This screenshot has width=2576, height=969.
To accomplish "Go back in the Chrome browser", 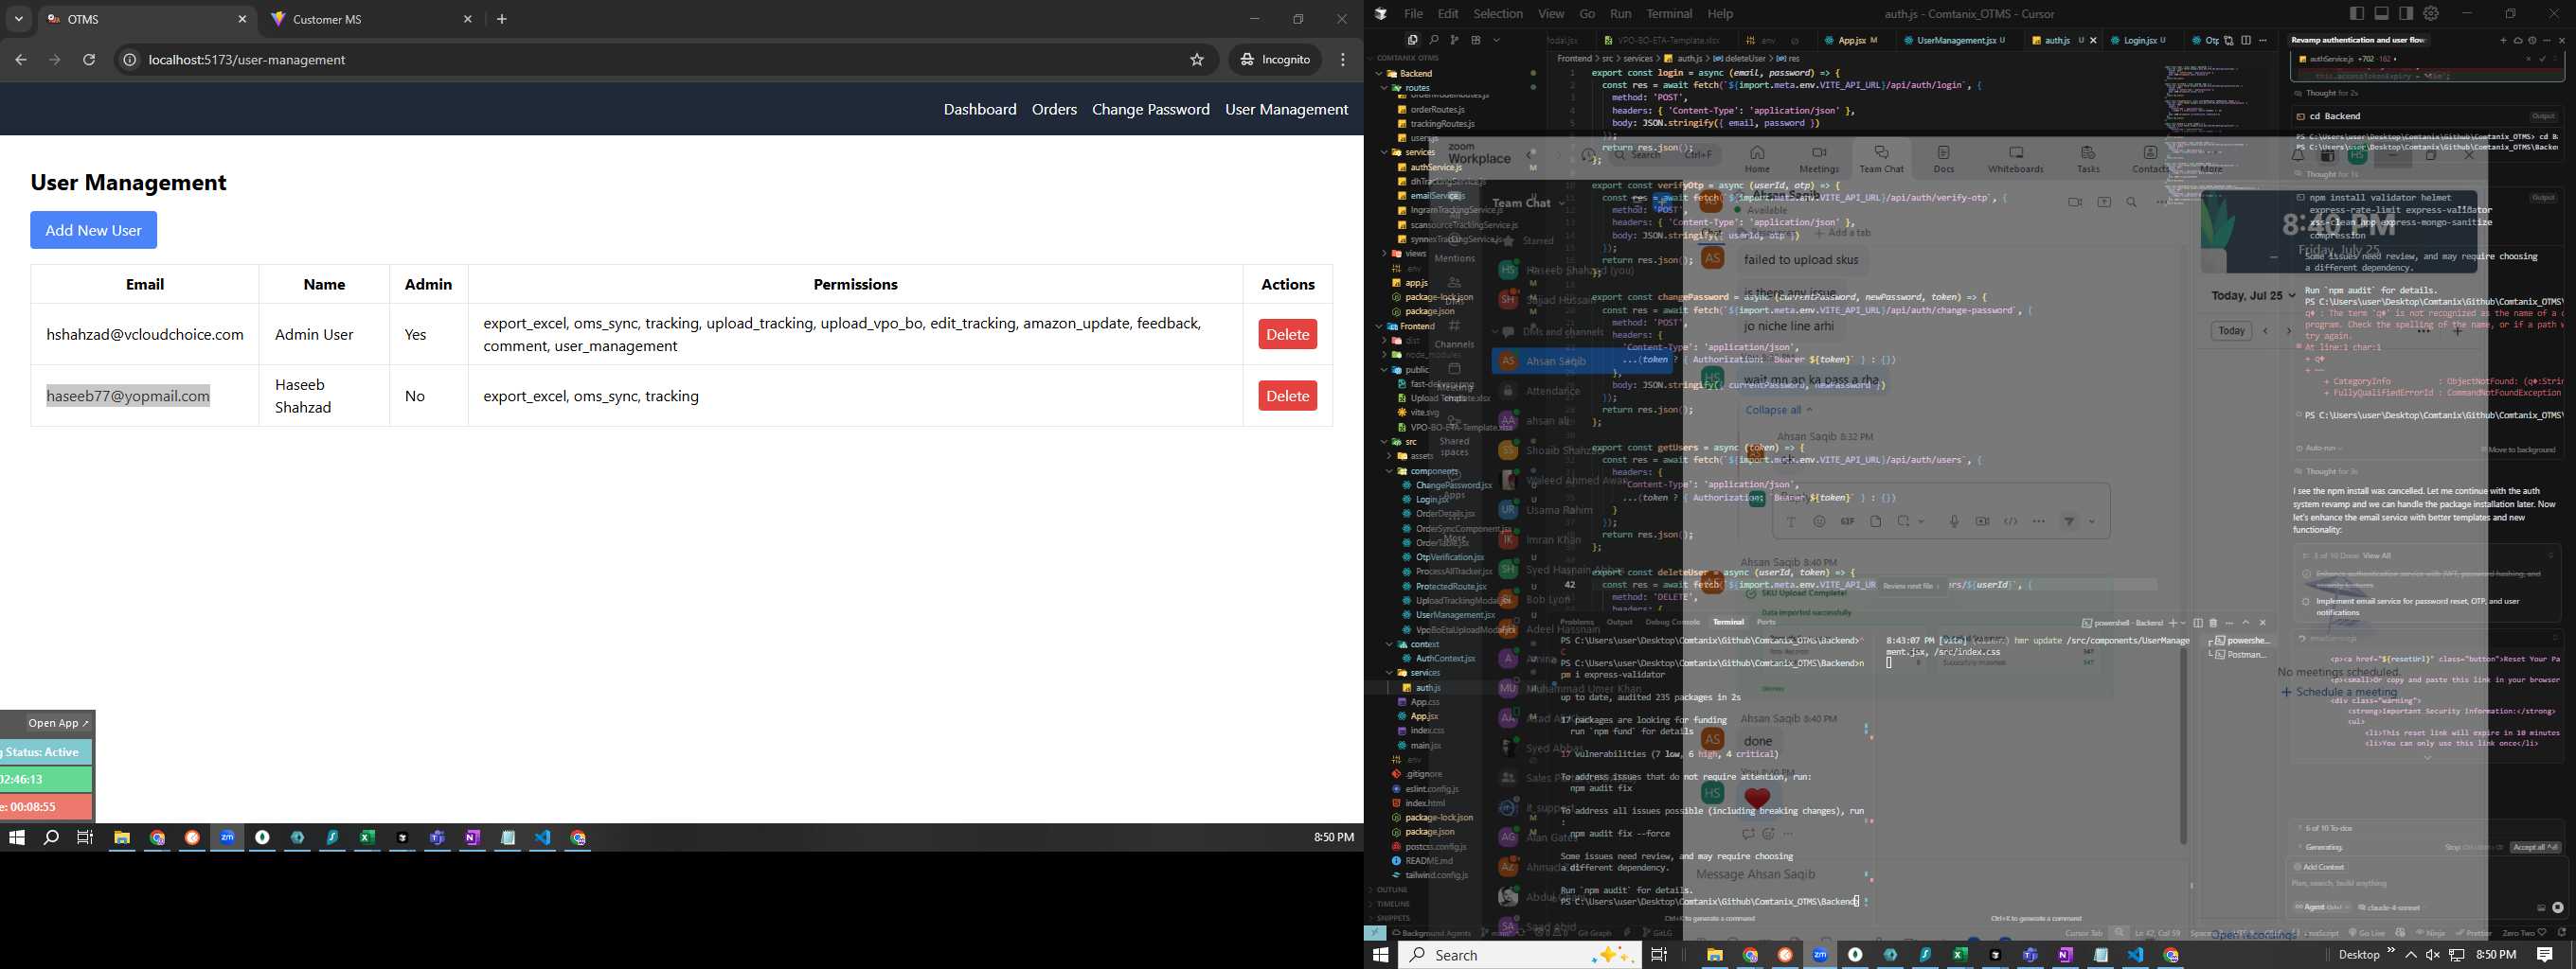I will point(21,60).
